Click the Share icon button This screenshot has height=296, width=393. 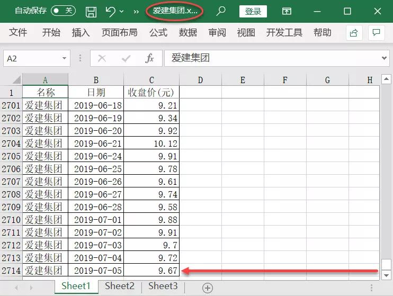point(354,33)
